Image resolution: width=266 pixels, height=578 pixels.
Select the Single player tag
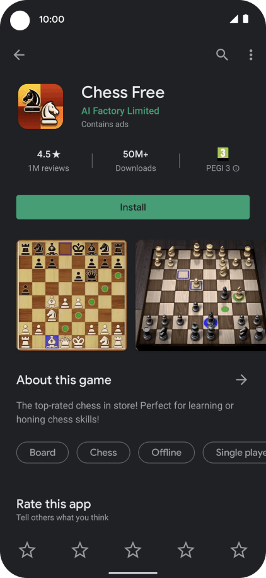[234, 452]
